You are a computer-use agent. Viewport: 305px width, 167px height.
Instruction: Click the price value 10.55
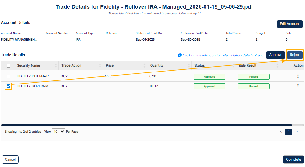point(109,76)
